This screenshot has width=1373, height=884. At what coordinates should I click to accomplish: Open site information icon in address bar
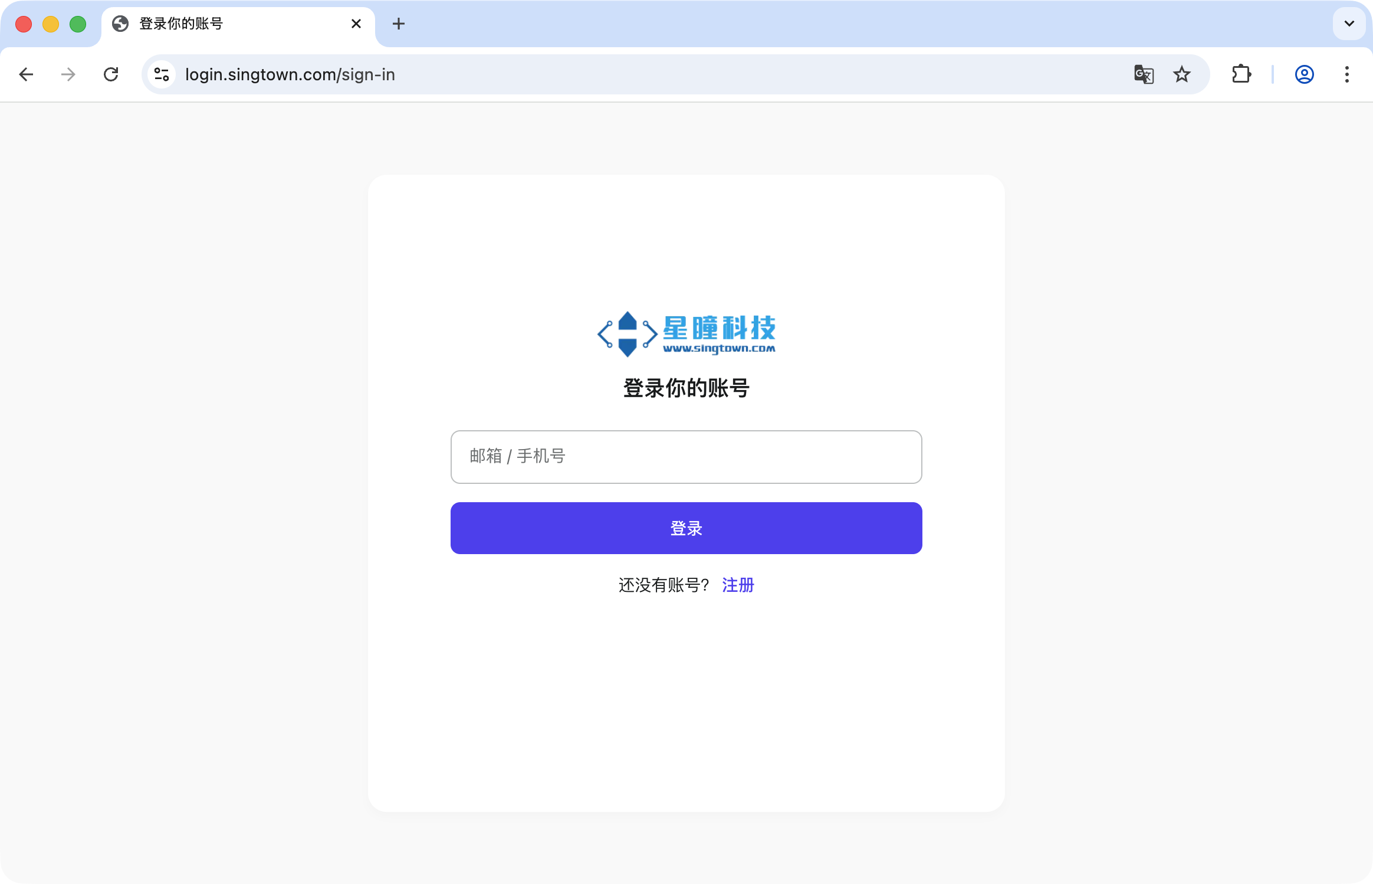point(162,74)
